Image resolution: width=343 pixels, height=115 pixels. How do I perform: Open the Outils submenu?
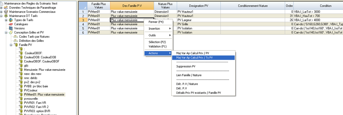pyautogui.click(x=158, y=35)
